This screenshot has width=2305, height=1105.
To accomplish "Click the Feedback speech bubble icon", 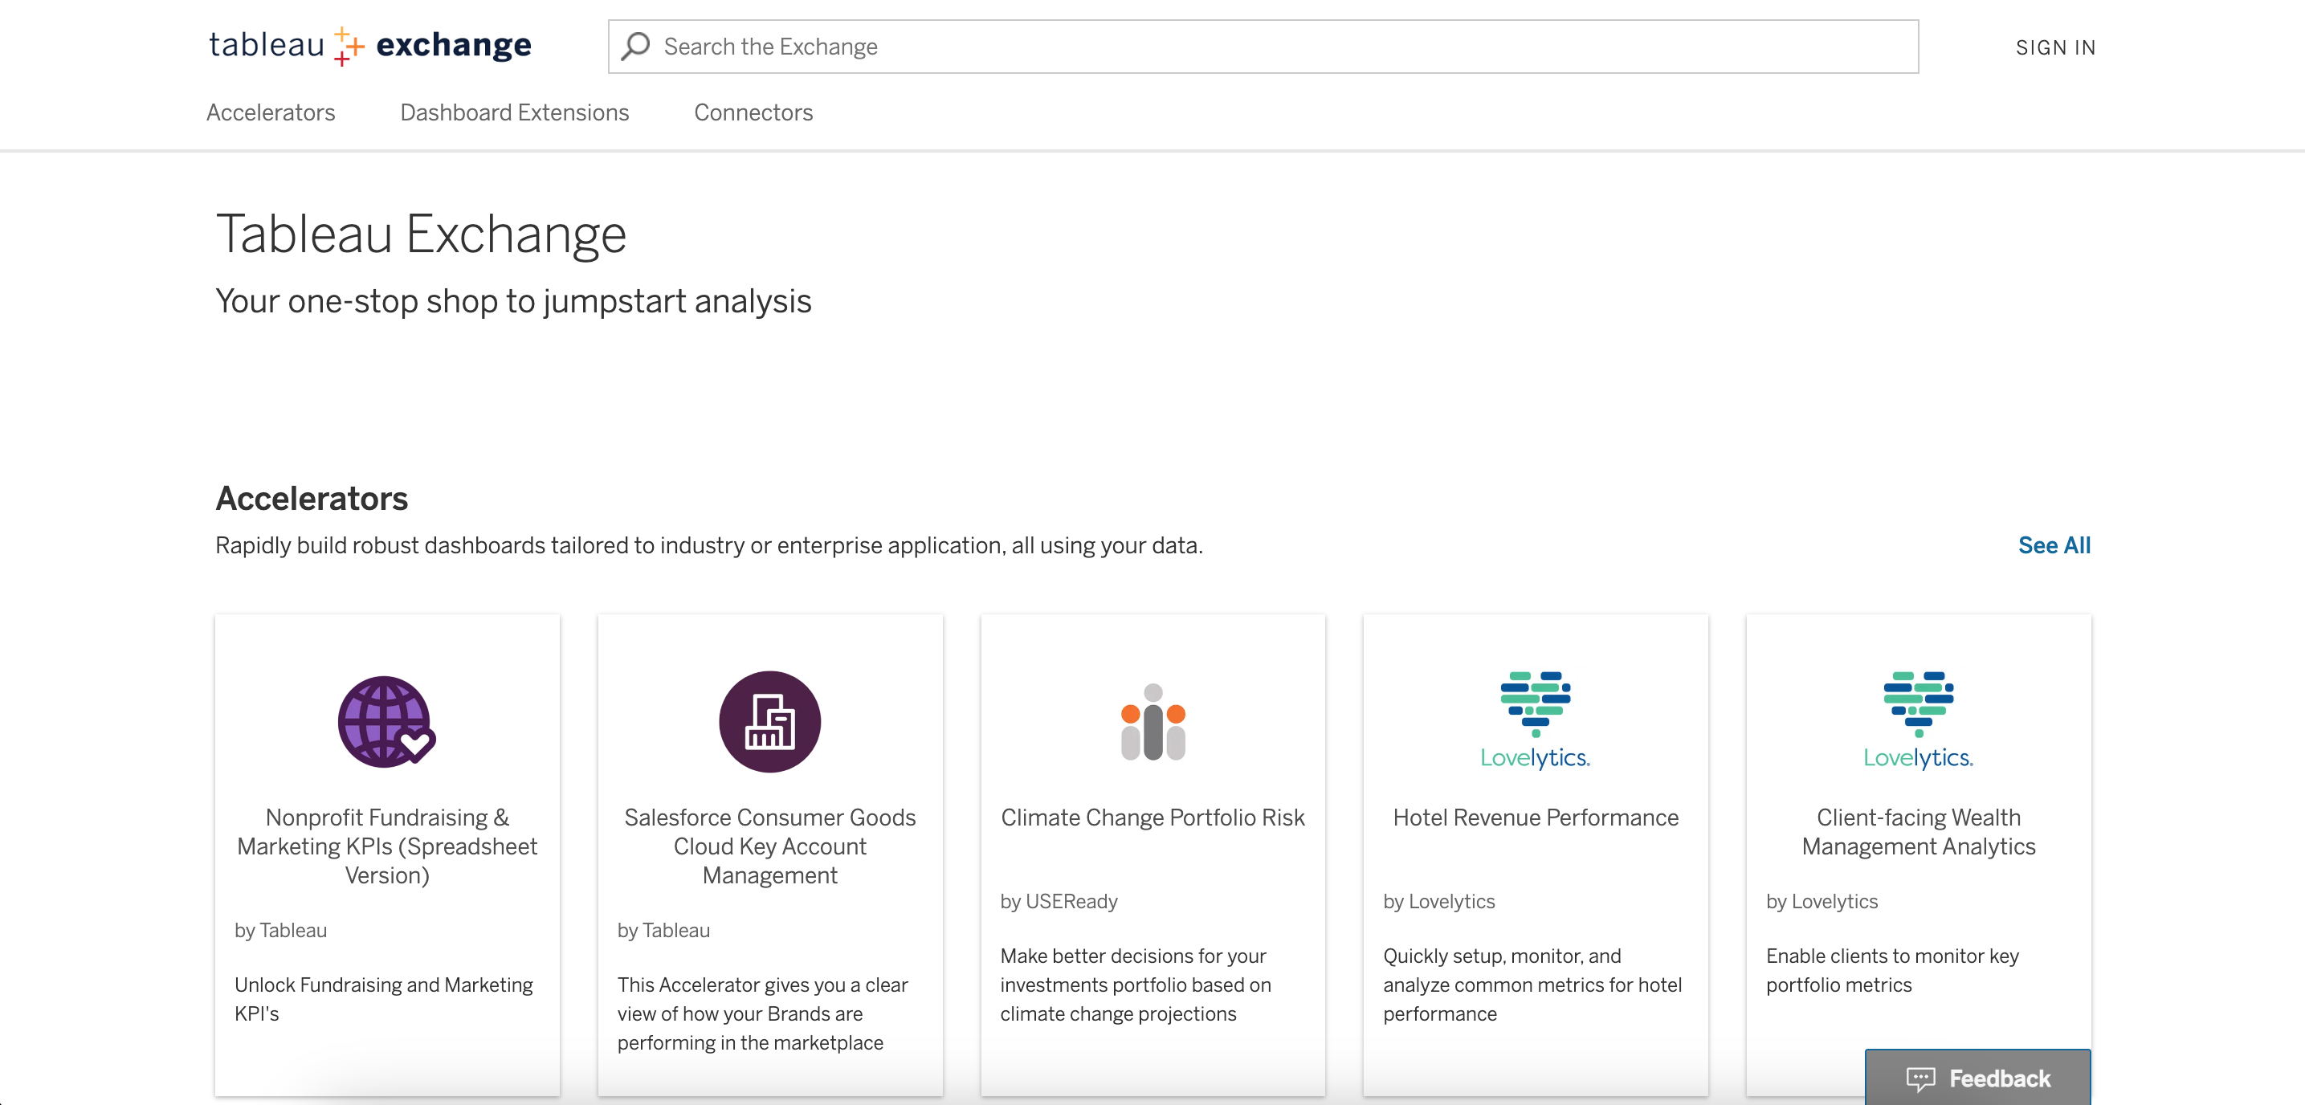I will pos(1920,1078).
